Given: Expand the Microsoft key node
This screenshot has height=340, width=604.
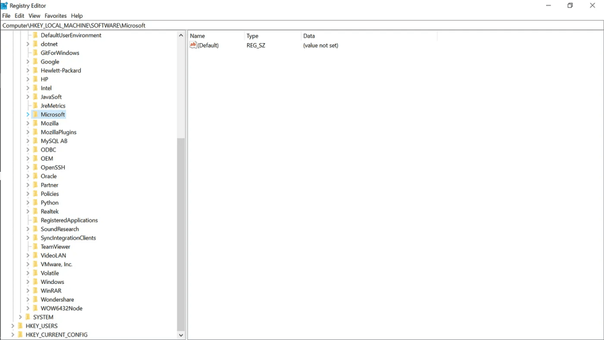Looking at the screenshot, I should point(28,115).
